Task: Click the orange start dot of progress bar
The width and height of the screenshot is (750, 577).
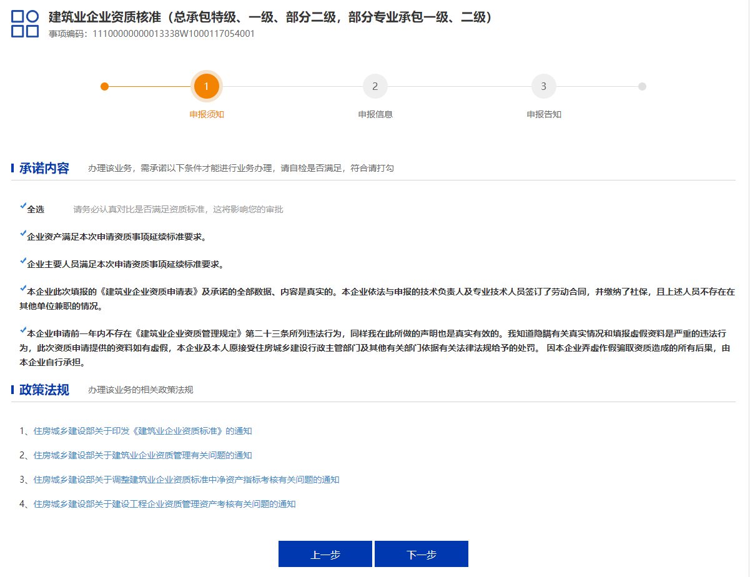Action: pyautogui.click(x=104, y=86)
